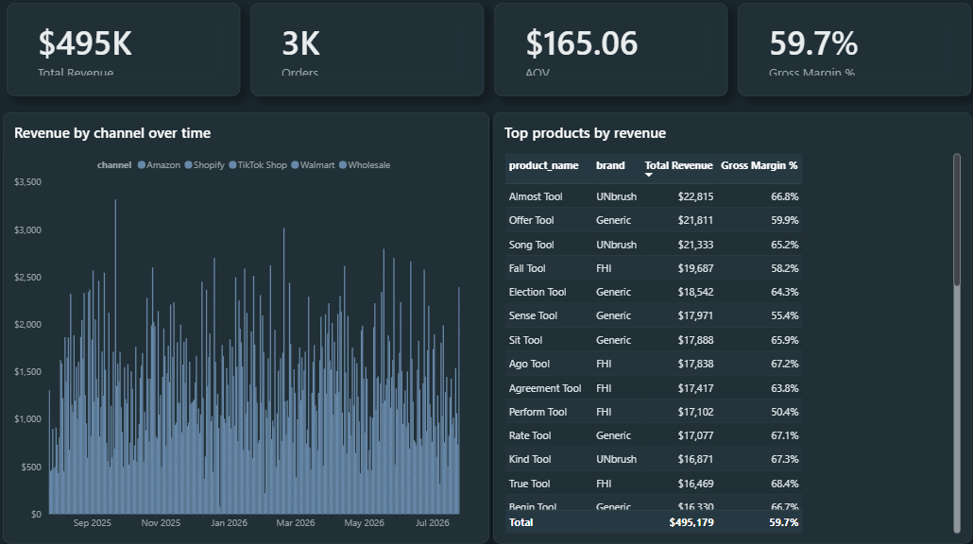Sort by the Total Revenue column header
Screen dimensions: 973x544
679,165
